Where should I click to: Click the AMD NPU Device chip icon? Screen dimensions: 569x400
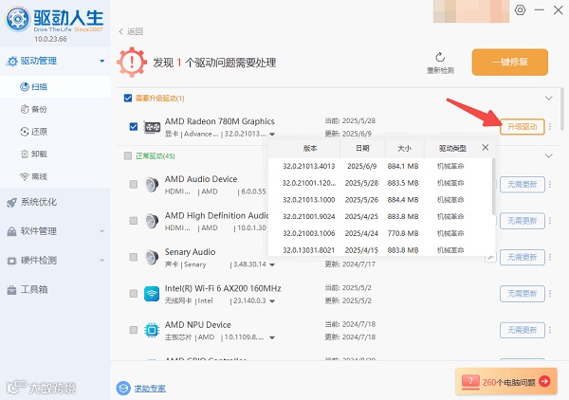point(152,330)
